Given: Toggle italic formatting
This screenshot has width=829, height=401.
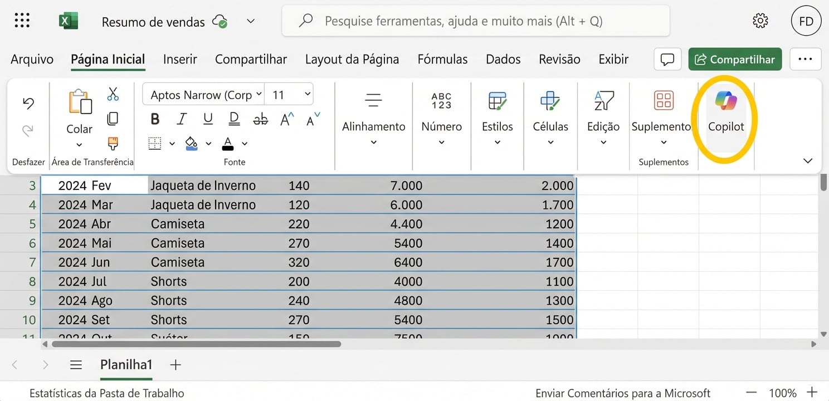Looking at the screenshot, I should (181, 119).
